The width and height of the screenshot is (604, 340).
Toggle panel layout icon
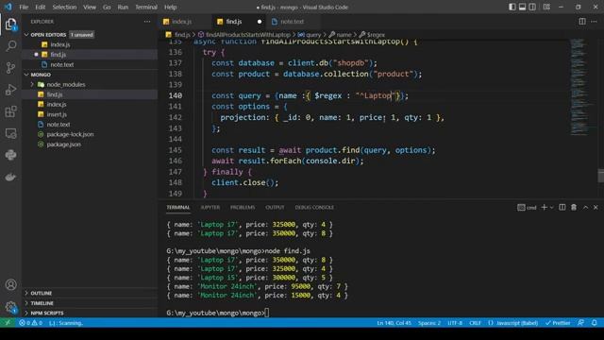pos(522,7)
